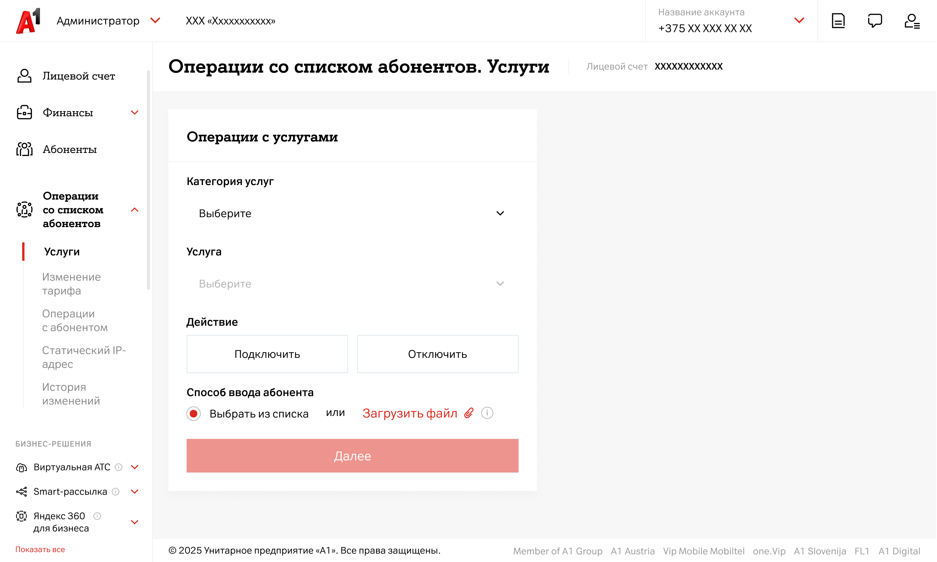Open the chat messages icon

[x=875, y=21]
